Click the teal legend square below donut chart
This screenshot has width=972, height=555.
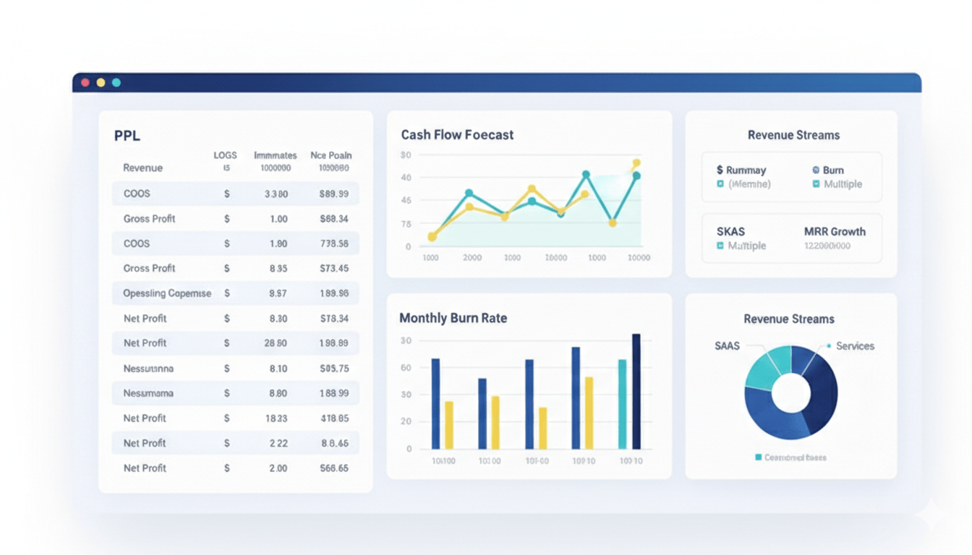[x=758, y=457]
